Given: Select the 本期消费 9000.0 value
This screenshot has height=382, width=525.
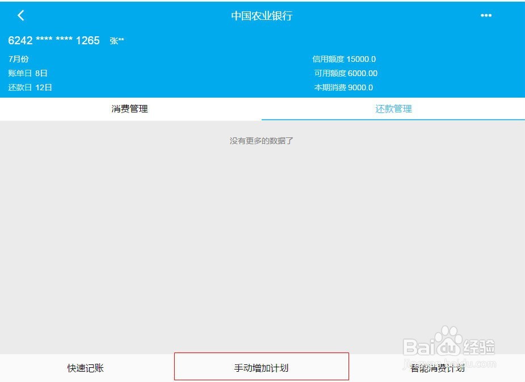Looking at the screenshot, I should pos(343,87).
